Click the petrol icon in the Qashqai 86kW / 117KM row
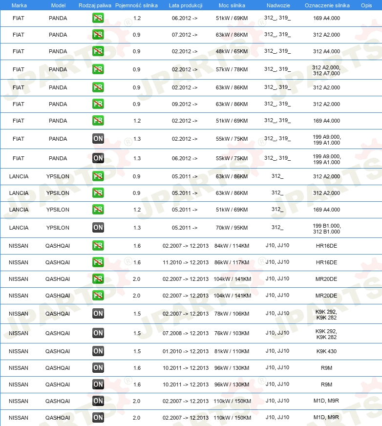 (x=98, y=262)
